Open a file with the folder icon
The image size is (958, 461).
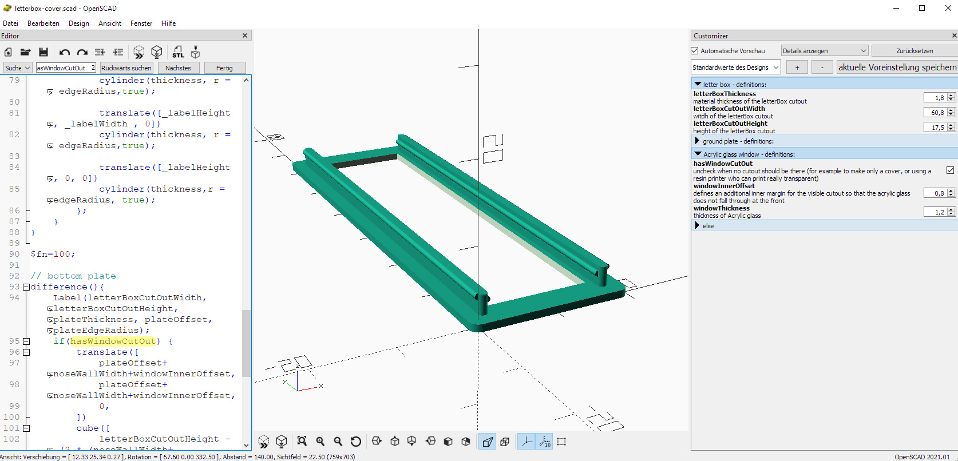point(25,52)
